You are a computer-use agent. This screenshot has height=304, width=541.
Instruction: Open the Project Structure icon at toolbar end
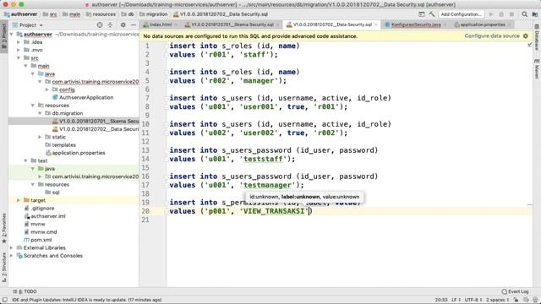tap(535, 14)
